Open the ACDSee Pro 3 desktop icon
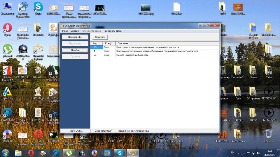The height and width of the screenshot is (157, 280). tap(23, 52)
